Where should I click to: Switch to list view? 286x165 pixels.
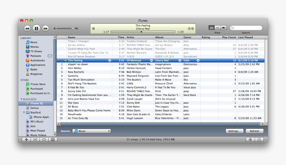212,28
